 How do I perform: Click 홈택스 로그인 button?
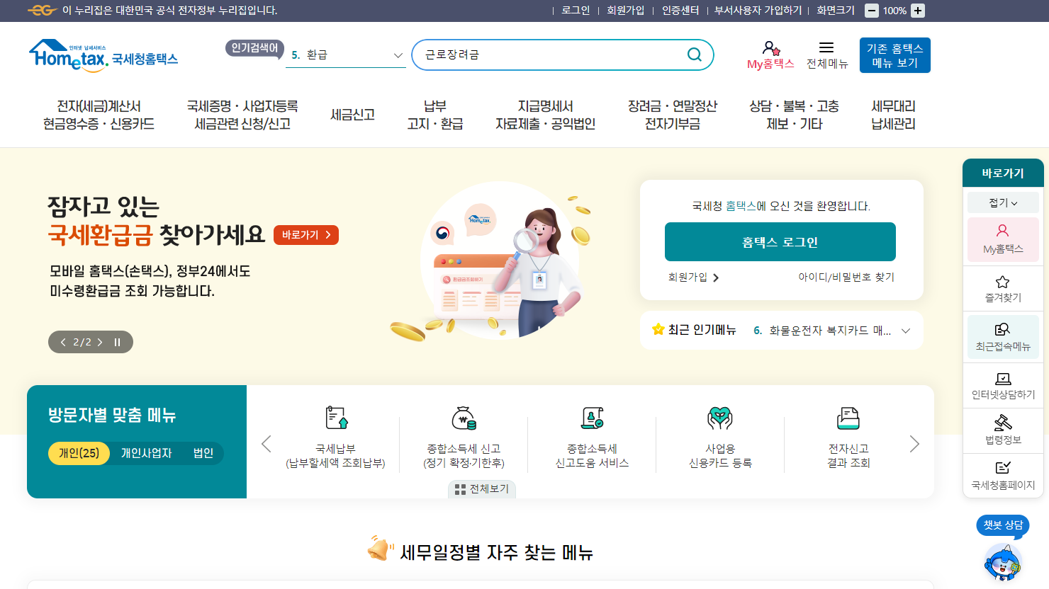[780, 242]
